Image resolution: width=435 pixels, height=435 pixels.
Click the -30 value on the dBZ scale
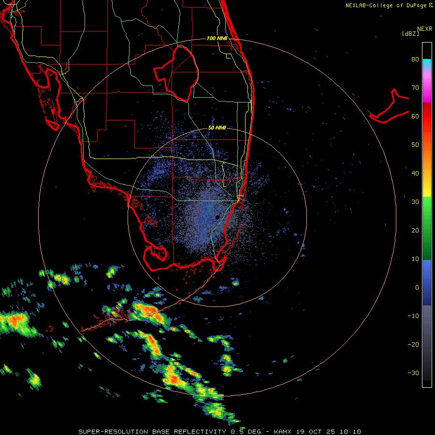pyautogui.click(x=413, y=373)
